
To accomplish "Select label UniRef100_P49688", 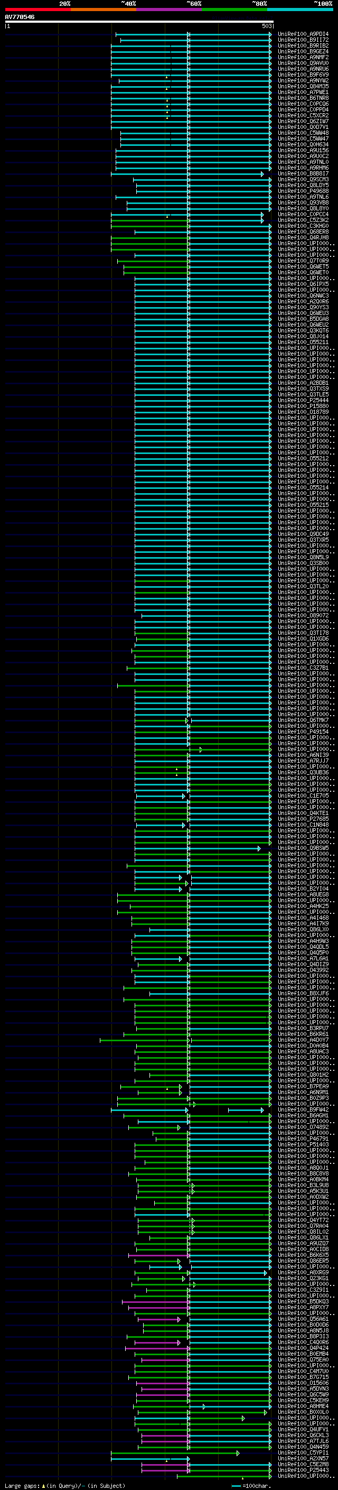I will (x=303, y=191).
